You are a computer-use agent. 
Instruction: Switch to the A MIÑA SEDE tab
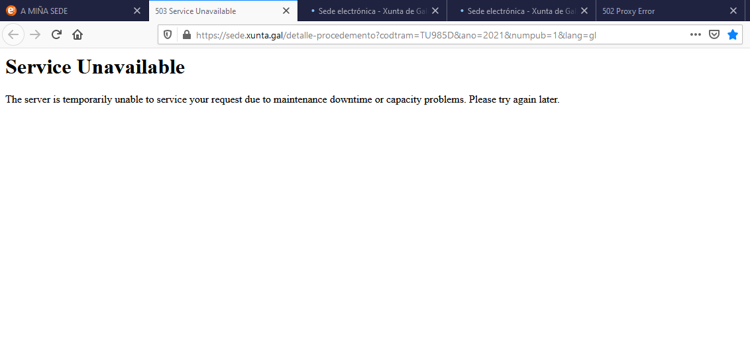click(66, 11)
